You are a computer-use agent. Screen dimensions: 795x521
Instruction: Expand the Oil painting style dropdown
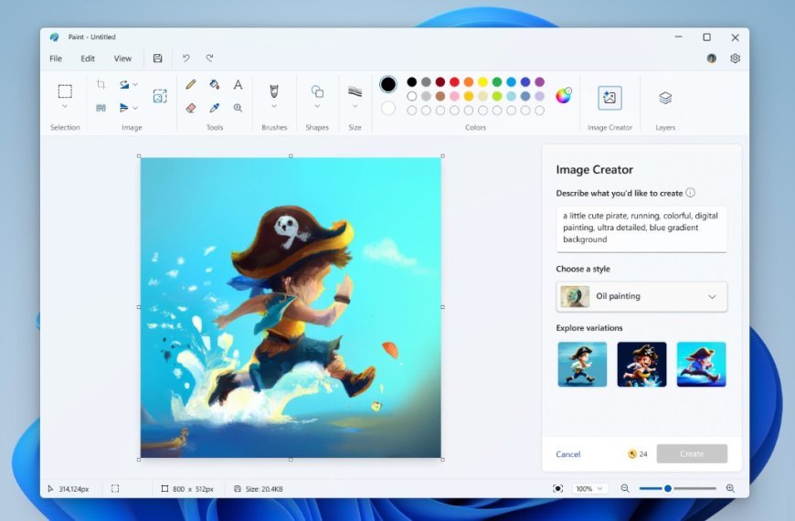712,297
